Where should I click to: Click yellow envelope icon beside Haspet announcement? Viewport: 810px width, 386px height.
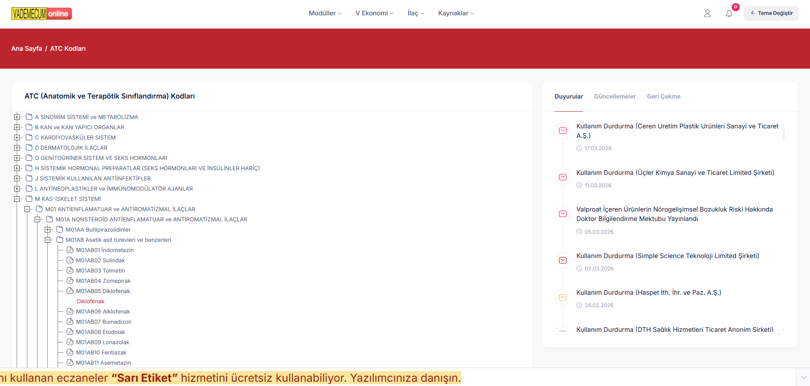[x=563, y=297]
